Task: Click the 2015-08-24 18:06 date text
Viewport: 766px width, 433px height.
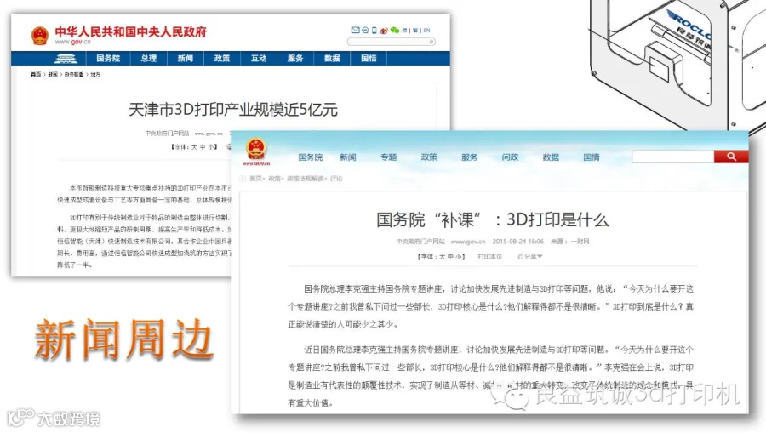Action: click(x=517, y=241)
